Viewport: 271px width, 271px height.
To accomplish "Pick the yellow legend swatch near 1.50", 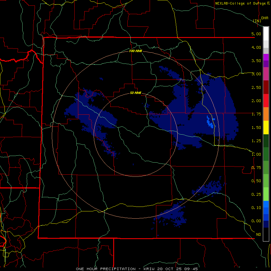I will [266, 127].
